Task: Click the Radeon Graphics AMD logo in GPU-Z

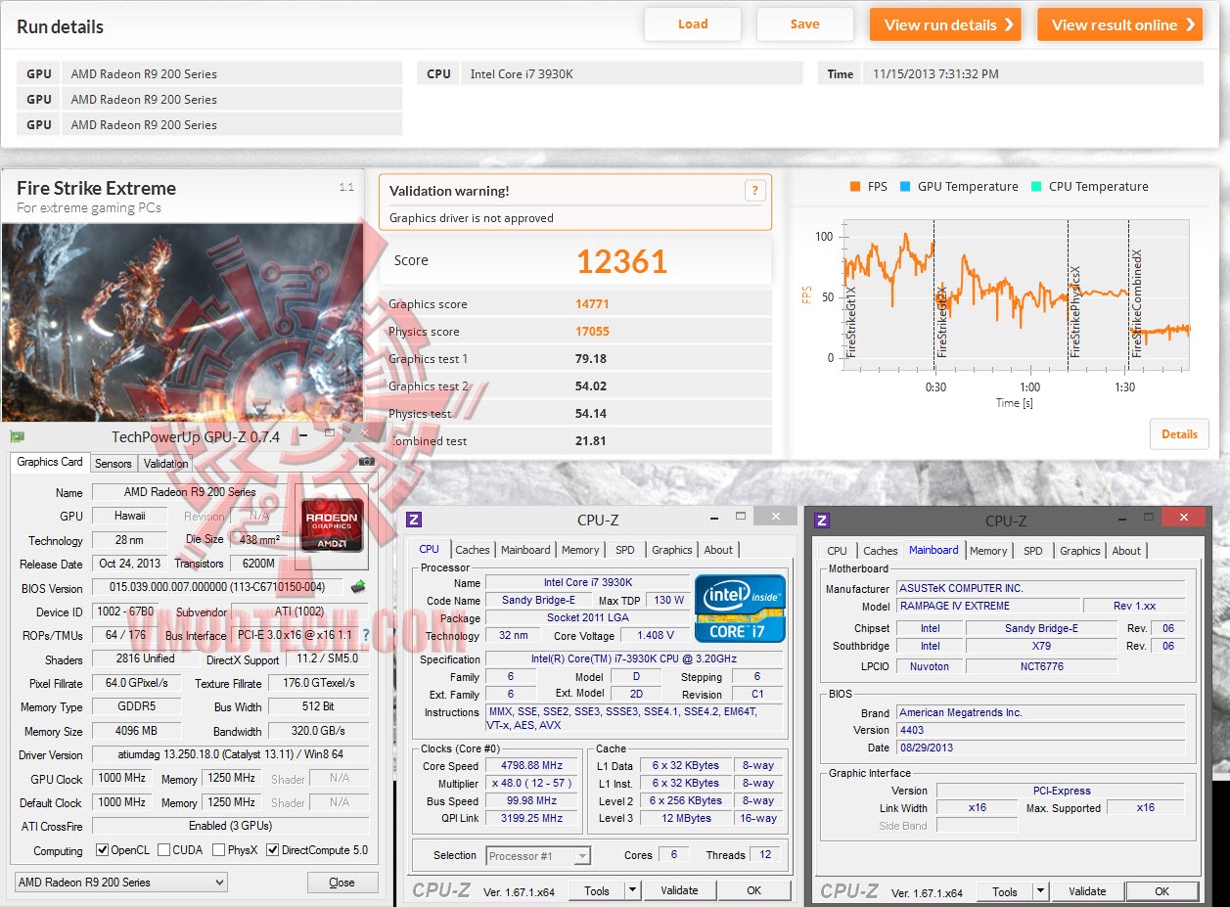Action: (x=332, y=525)
